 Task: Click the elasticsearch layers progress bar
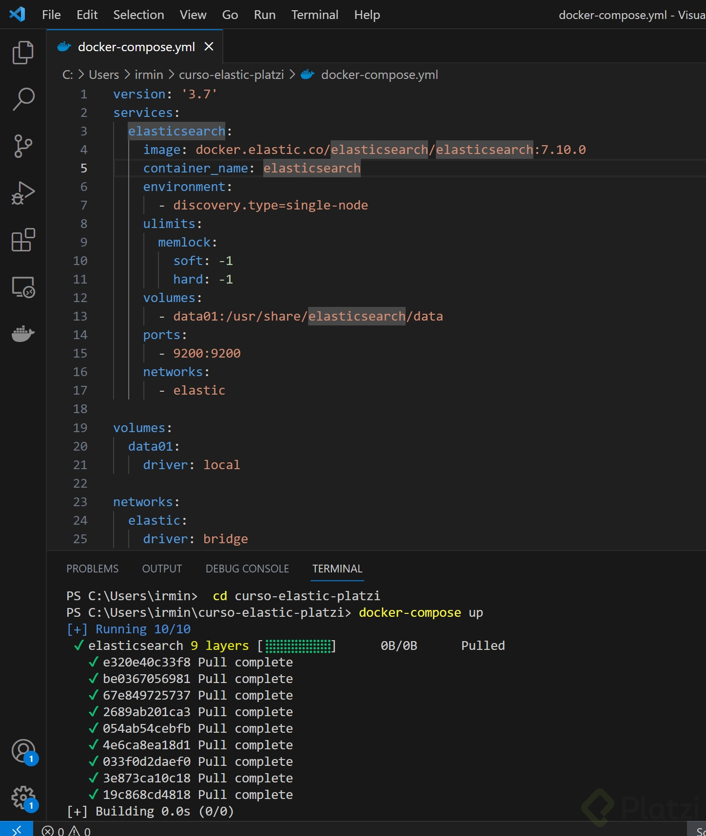coord(297,646)
